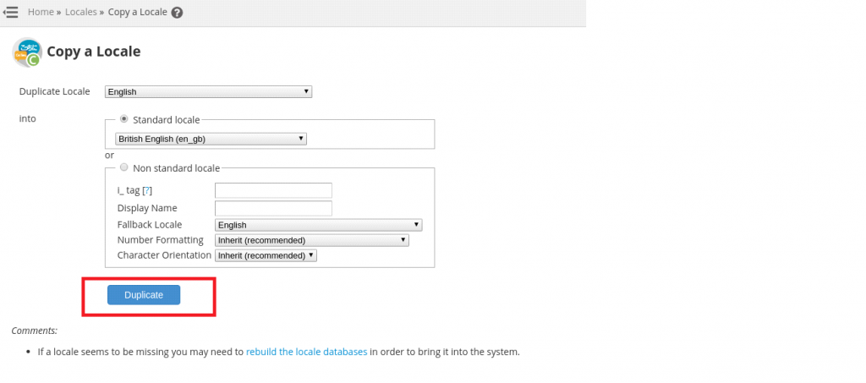Focus the Display Name input field
The height and width of the screenshot is (383, 866).
[273, 208]
